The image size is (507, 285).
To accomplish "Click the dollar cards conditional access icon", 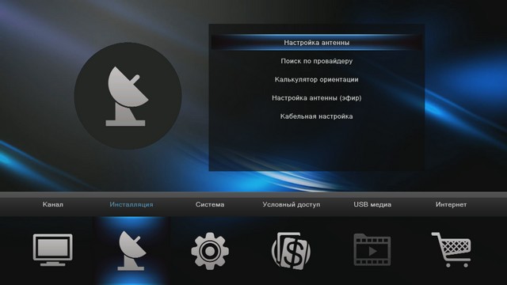I will point(291,251).
